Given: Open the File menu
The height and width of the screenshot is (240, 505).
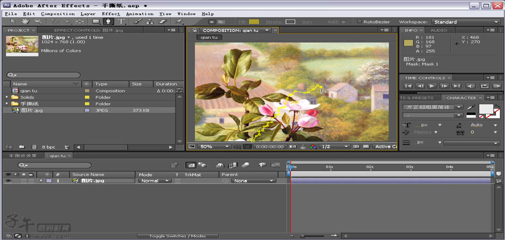Looking at the screenshot, I should point(11,14).
